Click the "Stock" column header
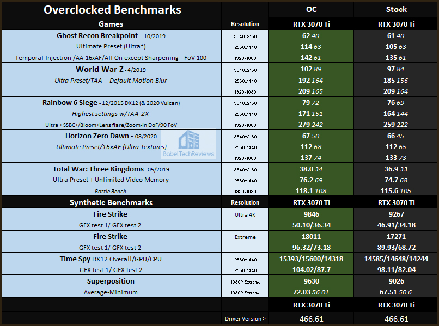 396,9
